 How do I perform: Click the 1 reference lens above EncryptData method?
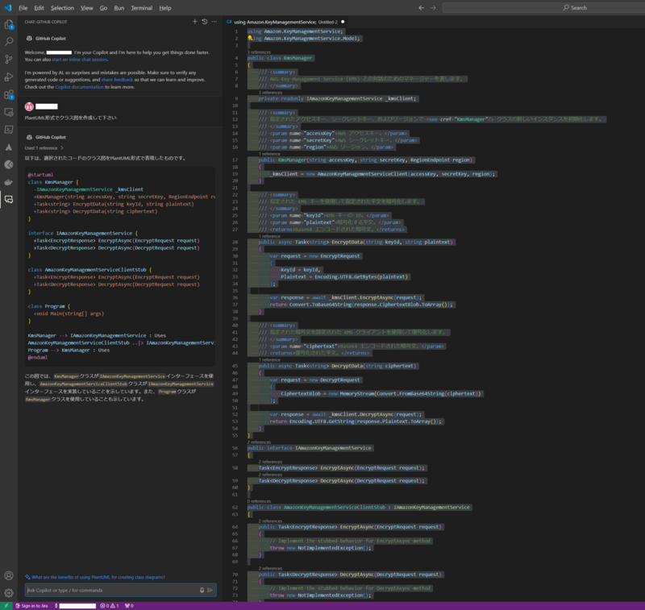coord(269,236)
